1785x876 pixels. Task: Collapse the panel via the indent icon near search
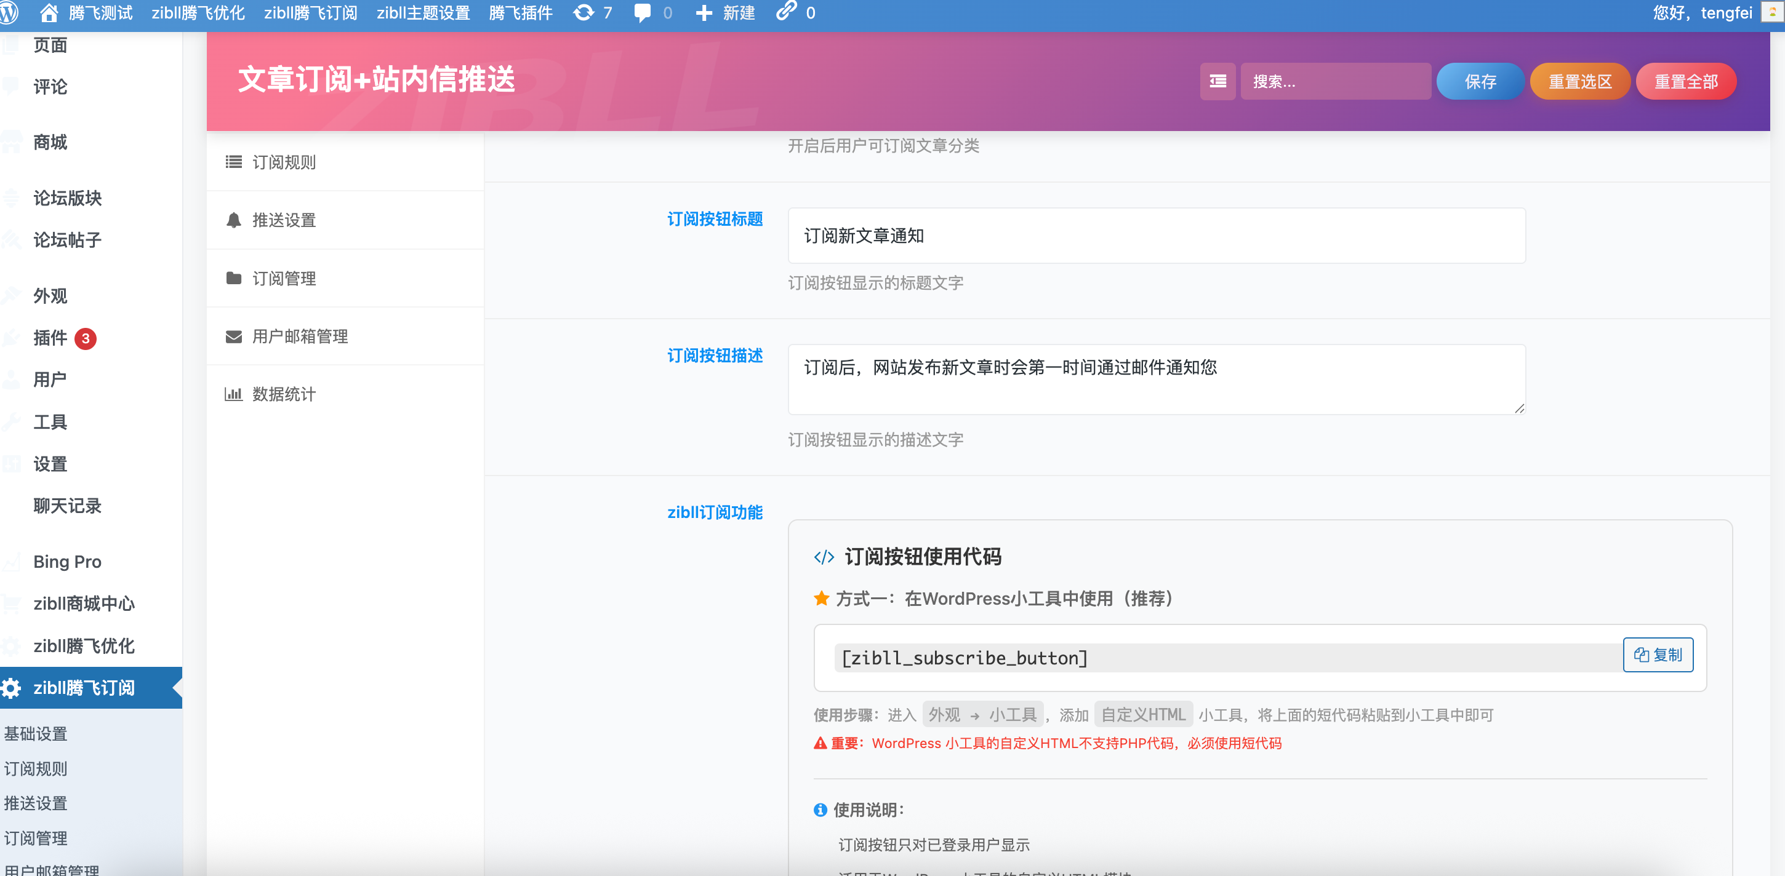pyautogui.click(x=1217, y=81)
